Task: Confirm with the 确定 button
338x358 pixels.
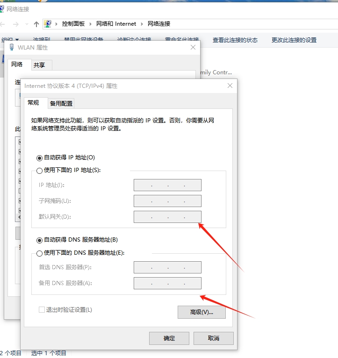Action: (169, 338)
